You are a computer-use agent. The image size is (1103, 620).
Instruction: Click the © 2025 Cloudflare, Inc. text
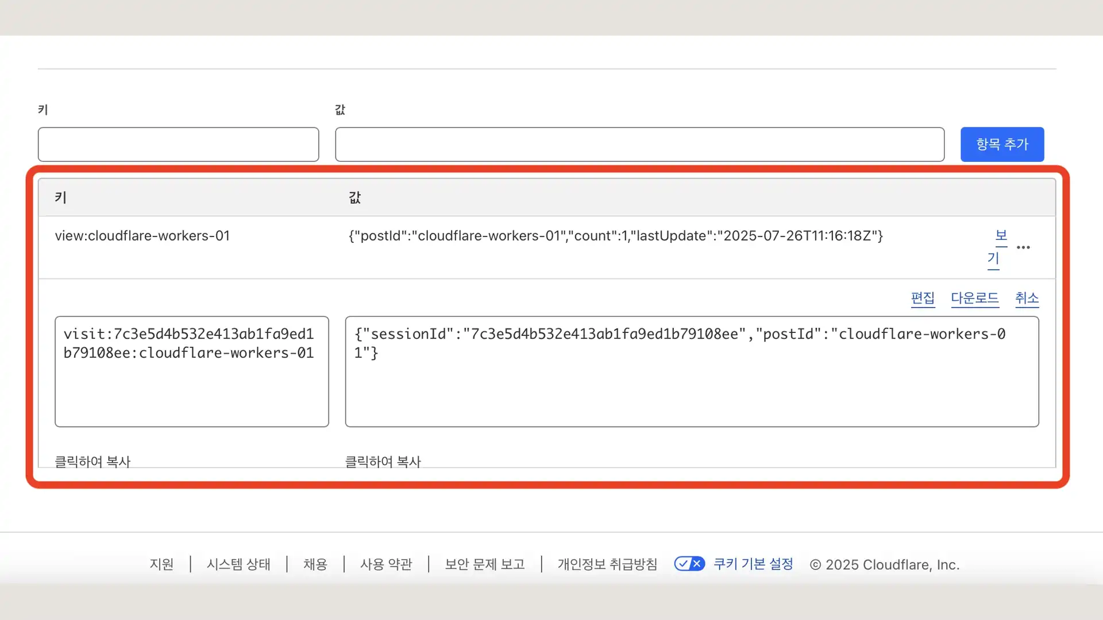[885, 565]
